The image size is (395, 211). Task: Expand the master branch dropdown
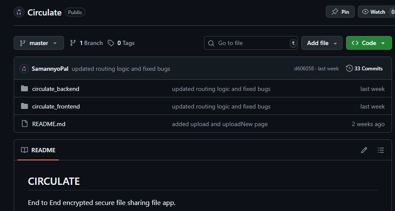click(39, 43)
